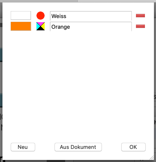This screenshot has height=162, width=156.
Task: Click the red spot color icon for Weiss
Action: (41, 16)
